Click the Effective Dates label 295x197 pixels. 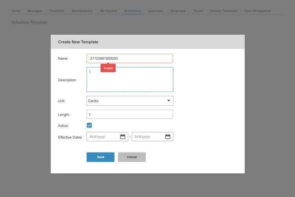tap(70, 137)
